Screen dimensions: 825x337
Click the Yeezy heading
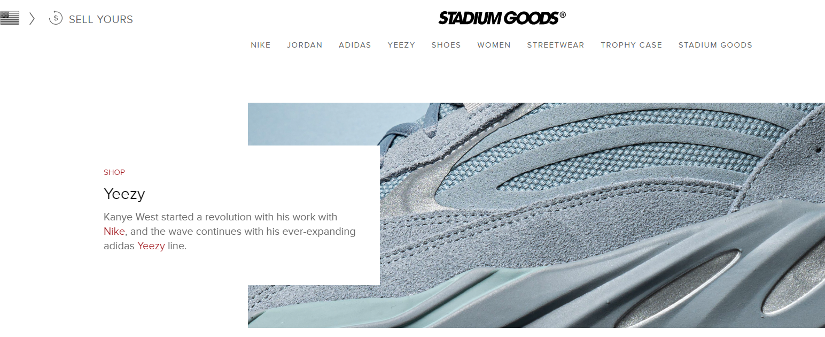point(124,194)
